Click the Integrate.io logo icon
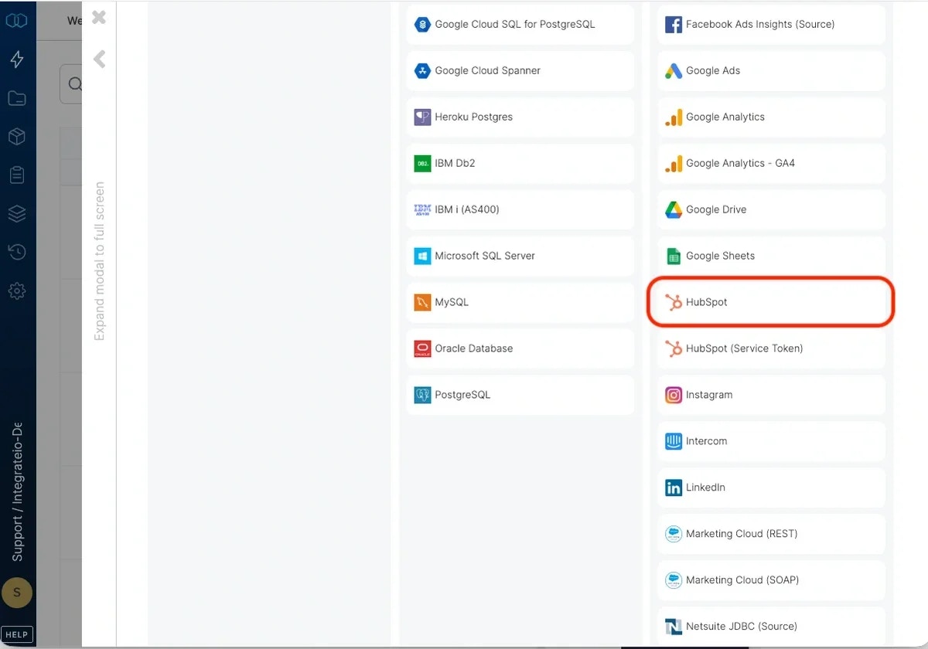This screenshot has height=649, width=928. (17, 20)
